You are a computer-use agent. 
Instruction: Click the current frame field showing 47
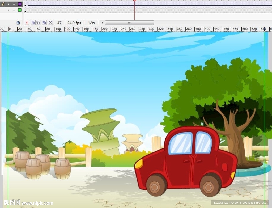point(59,23)
